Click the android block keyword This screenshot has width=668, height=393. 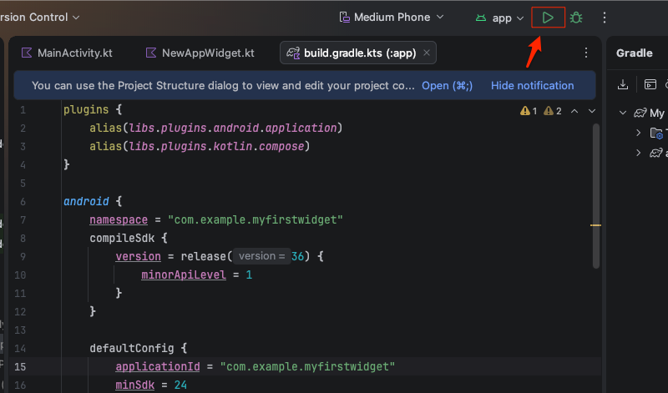click(86, 201)
